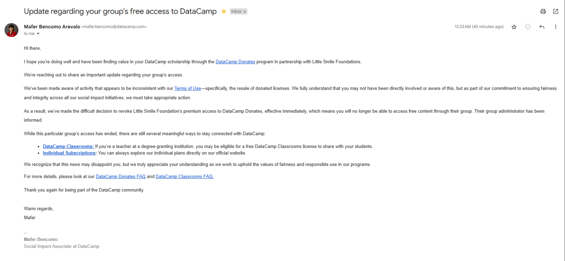This screenshot has width=565, height=261.
Task: Open the DataCamp Donates FAQ link
Action: 121,176
